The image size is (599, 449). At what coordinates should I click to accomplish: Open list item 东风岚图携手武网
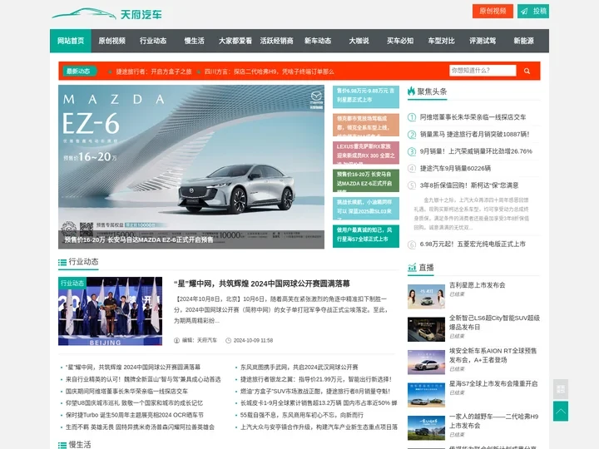(x=299, y=368)
